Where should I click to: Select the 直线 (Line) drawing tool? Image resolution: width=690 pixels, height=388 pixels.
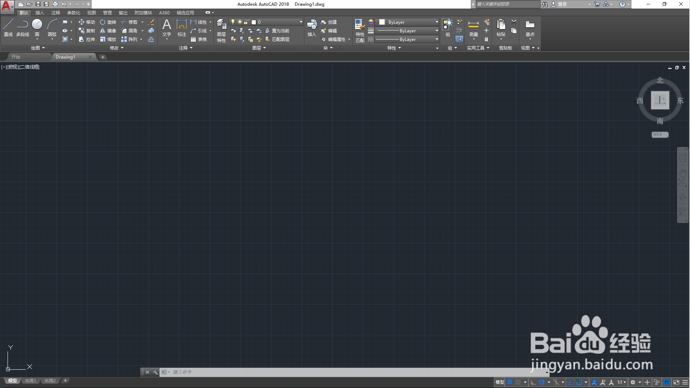click(x=8, y=28)
